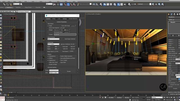Enable the Force 2-Sided checkbox
Viewport: 180px width, 101px height.
59,60
